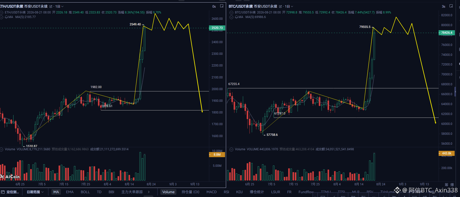Collapse the ETH chart MA indicator row

[2, 17]
